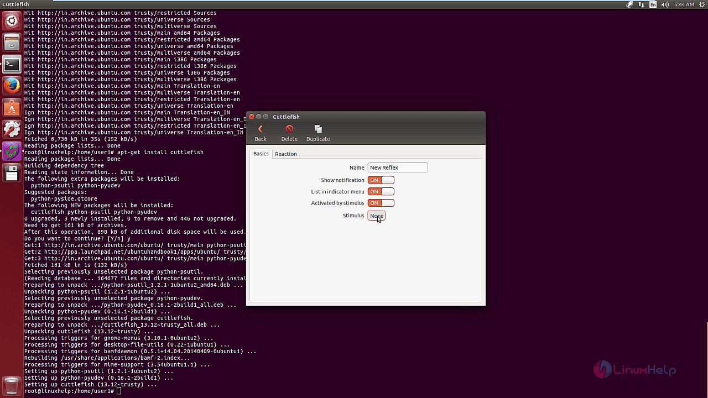This screenshot has height=398, width=708.
Task: Toggle List in indicator menu switch
Action: tap(381, 191)
